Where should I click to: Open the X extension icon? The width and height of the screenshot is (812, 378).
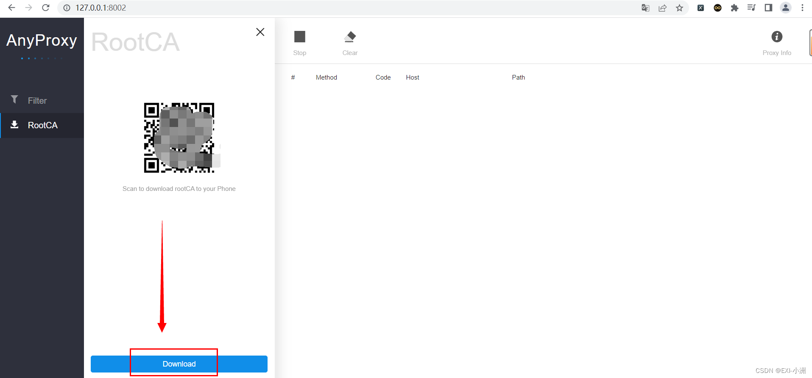pos(700,8)
